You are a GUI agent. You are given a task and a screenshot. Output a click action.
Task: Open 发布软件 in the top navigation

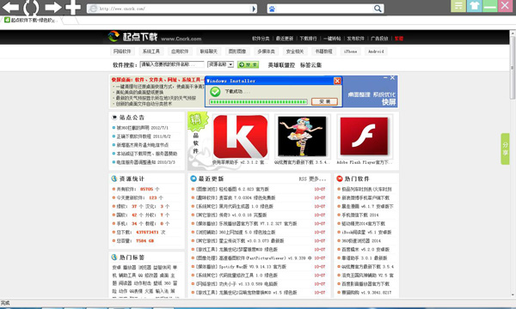355,39
